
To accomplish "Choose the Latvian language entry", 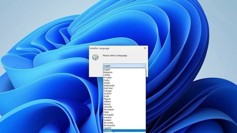I will [124, 107].
